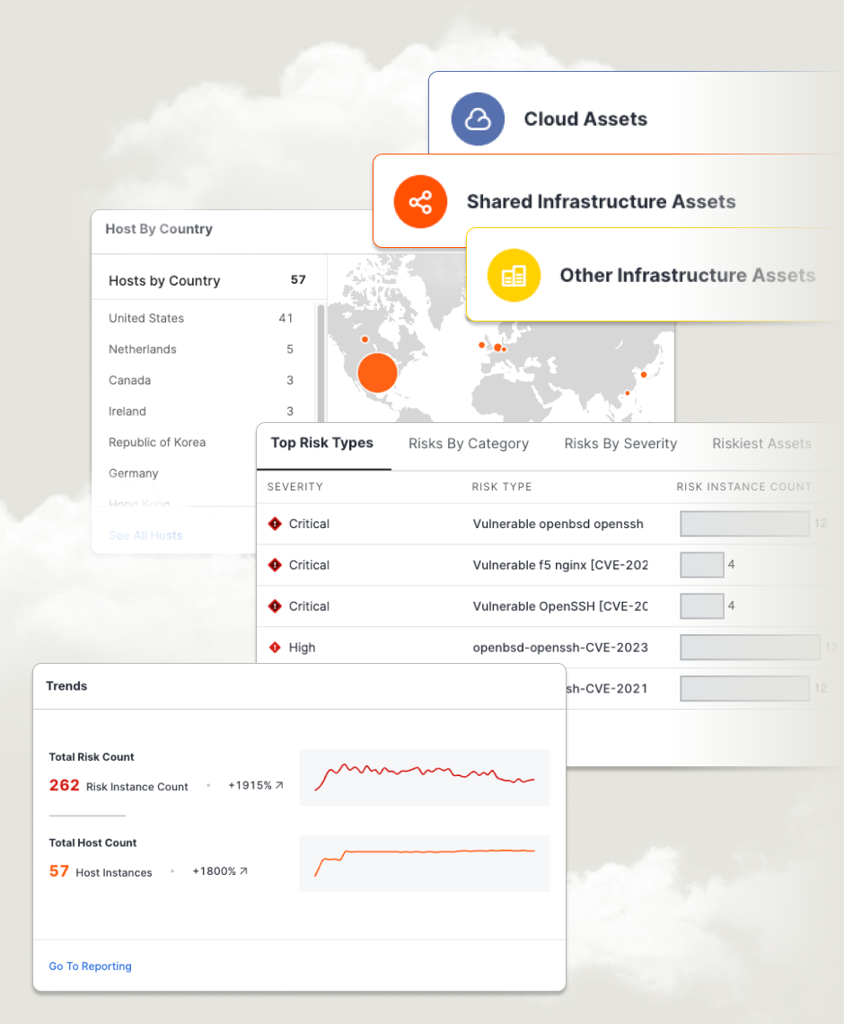Click the Critical icon beside f5 nginx risk
This screenshot has height=1024, width=844.
[x=276, y=565]
